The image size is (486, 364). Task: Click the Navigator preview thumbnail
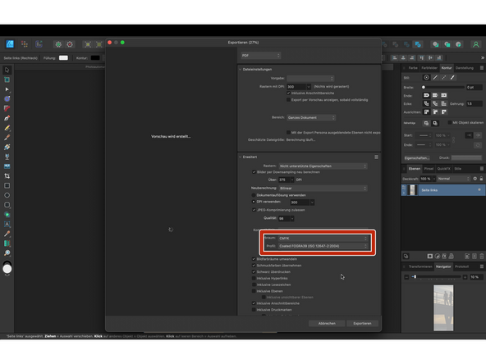[443, 307]
